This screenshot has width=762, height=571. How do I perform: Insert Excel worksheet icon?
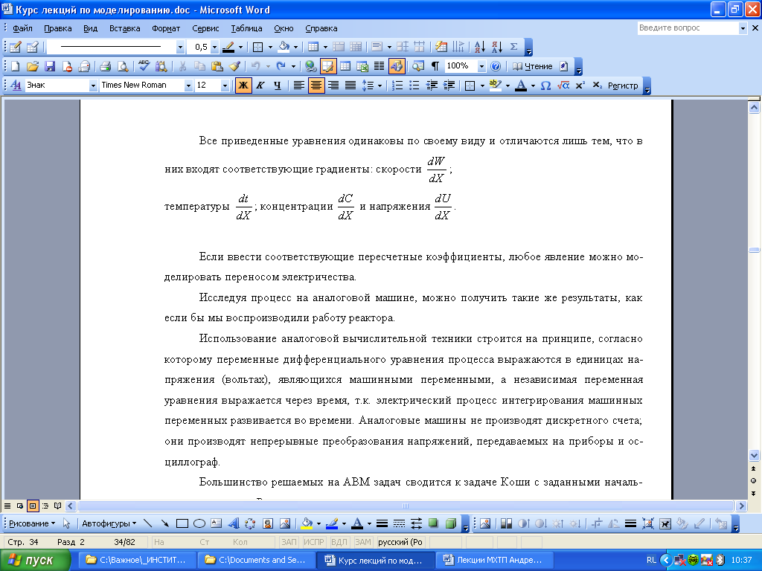point(362,66)
